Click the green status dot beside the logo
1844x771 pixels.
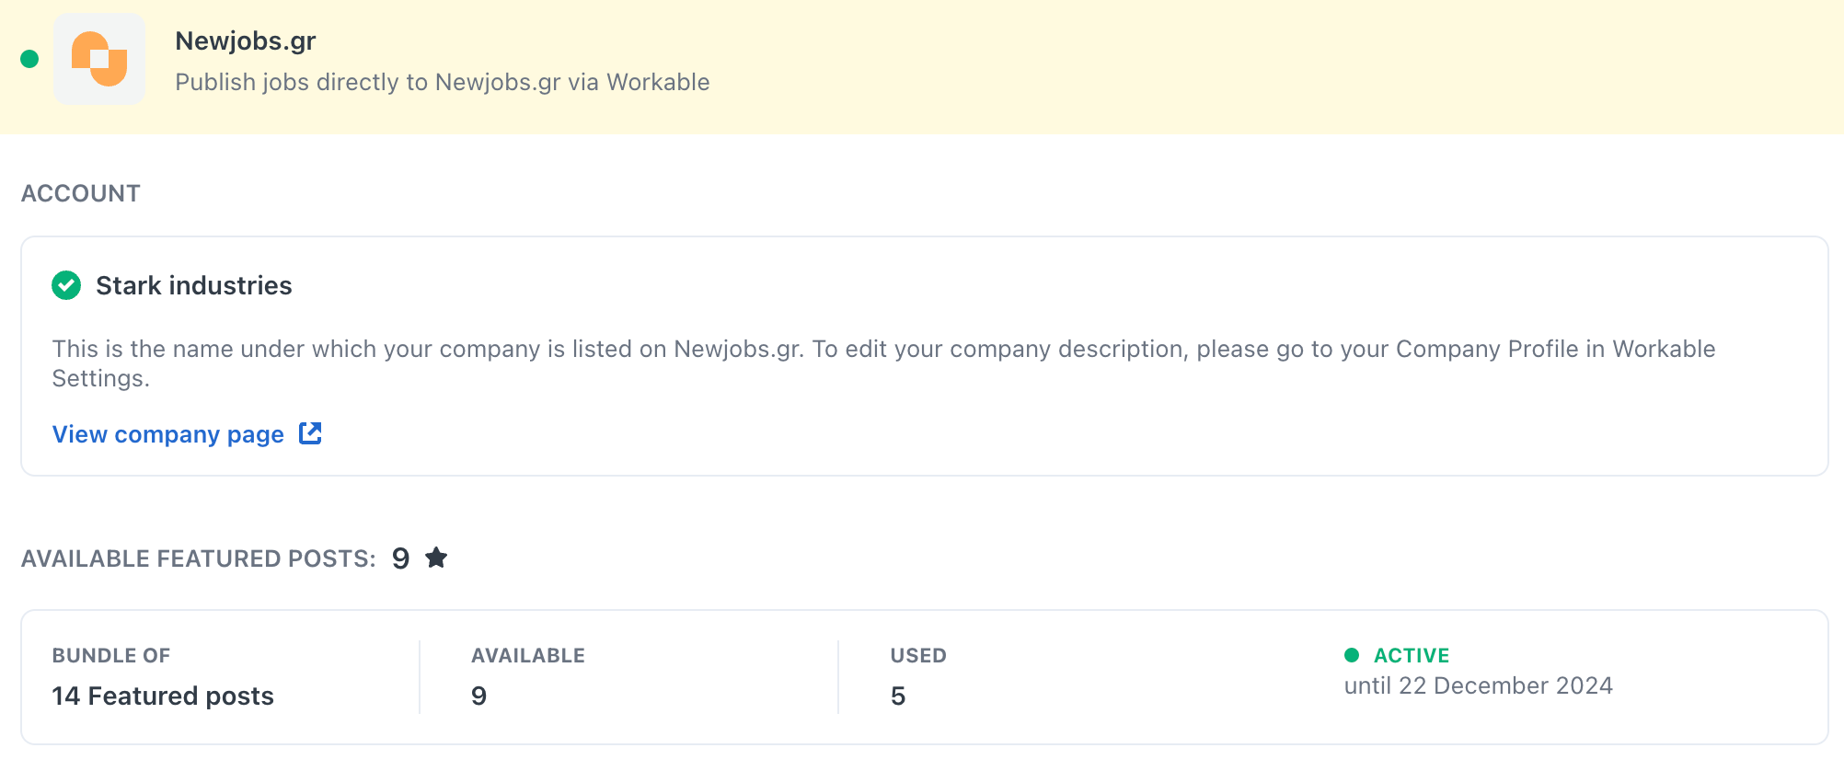29,59
